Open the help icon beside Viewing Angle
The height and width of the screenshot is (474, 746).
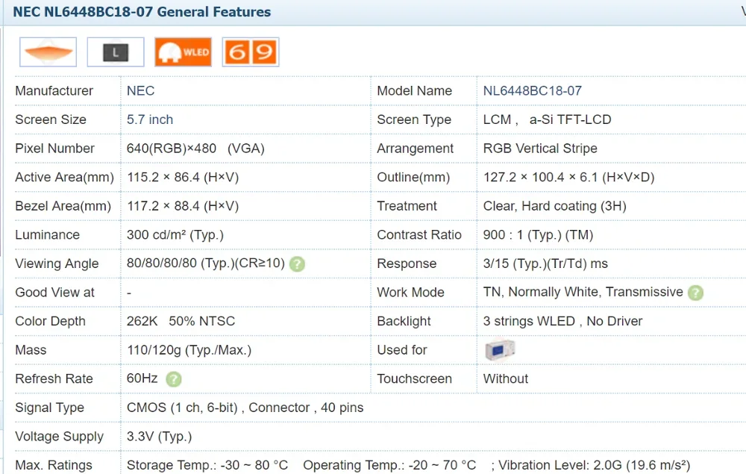297,264
